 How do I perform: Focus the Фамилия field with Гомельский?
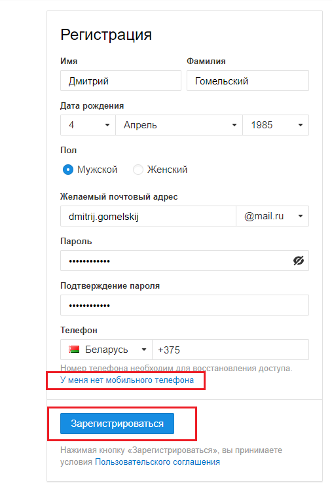(248, 81)
